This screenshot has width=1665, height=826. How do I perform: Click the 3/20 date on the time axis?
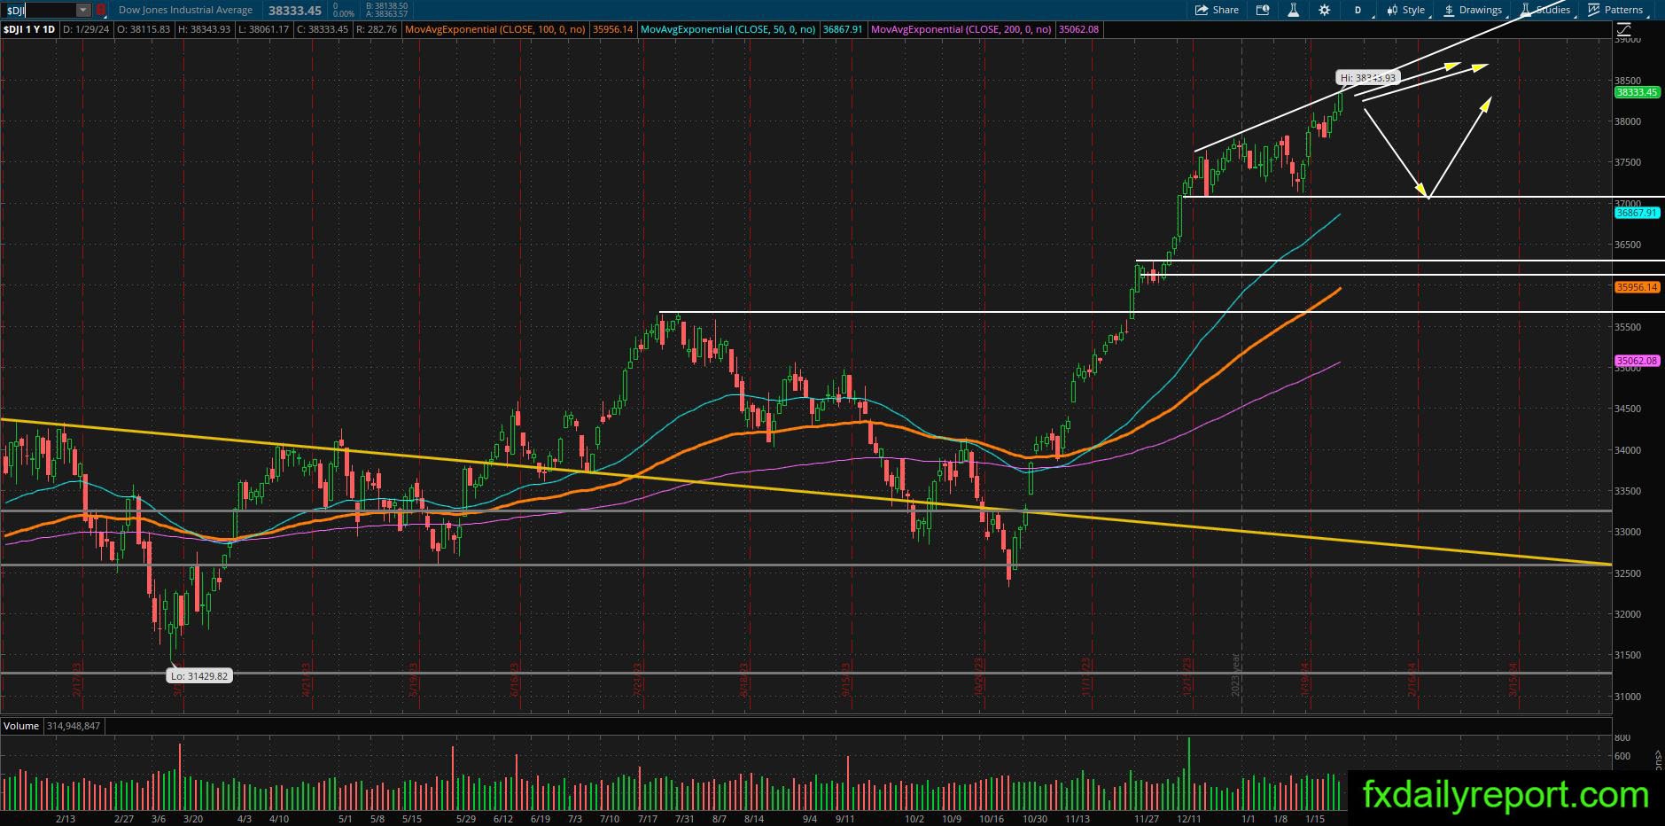pyautogui.click(x=192, y=819)
